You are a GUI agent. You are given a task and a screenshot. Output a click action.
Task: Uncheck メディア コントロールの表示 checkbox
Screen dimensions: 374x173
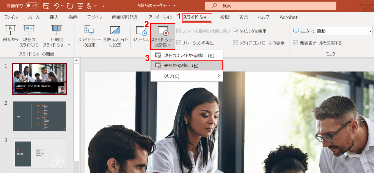236,43
